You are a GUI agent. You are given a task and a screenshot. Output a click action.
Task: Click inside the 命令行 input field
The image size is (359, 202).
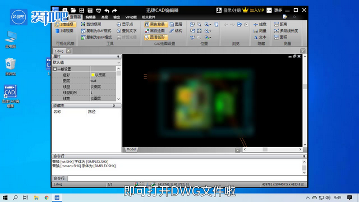[187, 178]
